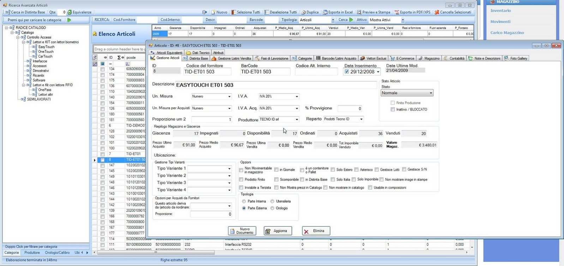Click the exit icon left of Nuovo
Screen dimensions: 564x266
204,12
